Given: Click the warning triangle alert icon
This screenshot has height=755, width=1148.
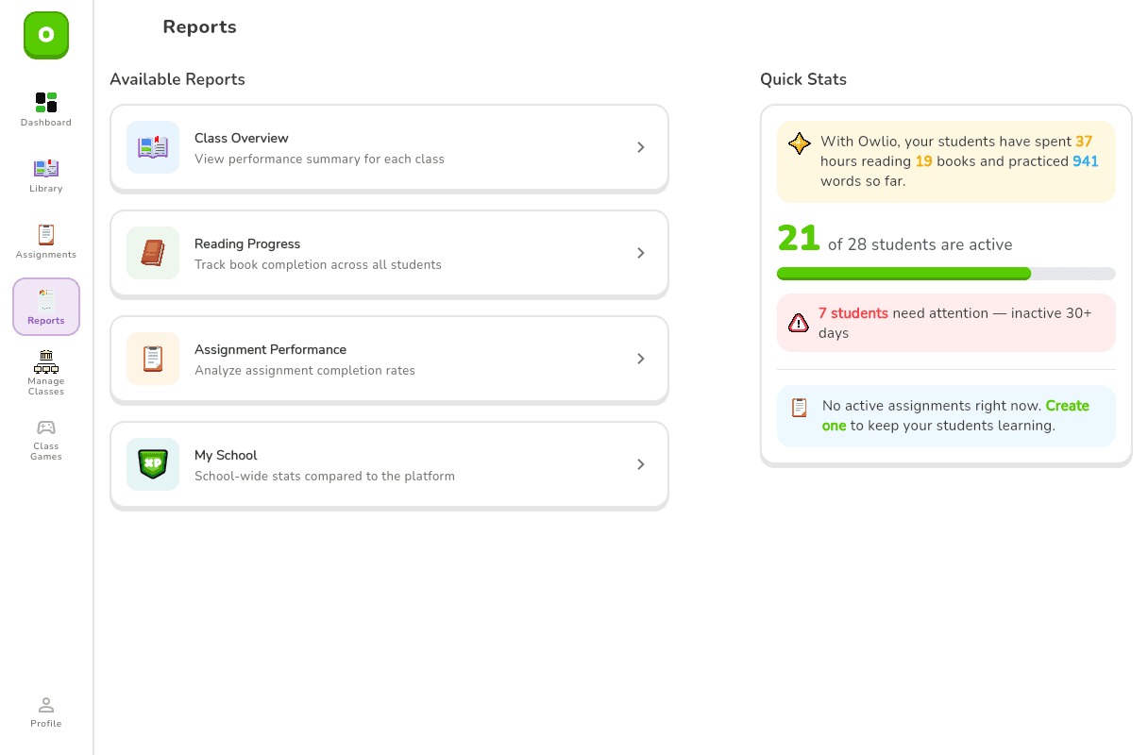Looking at the screenshot, I should coord(799,323).
